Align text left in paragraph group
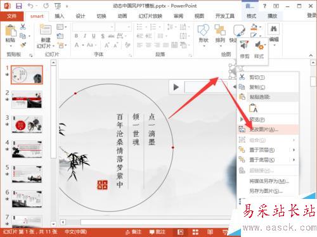This screenshot has width=317, height=237. click(x=139, y=45)
